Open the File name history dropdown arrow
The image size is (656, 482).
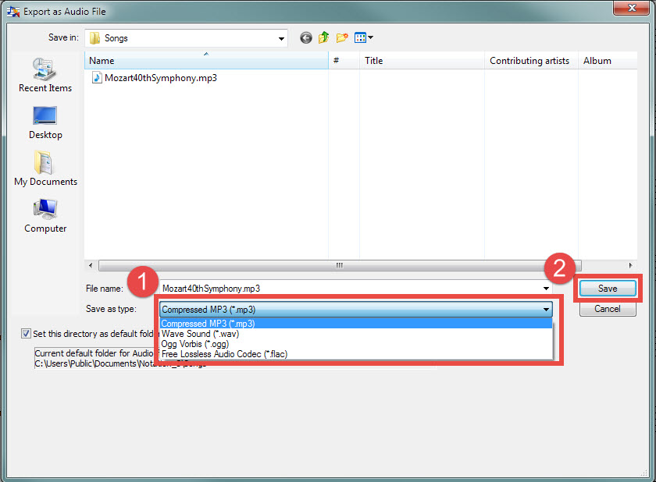547,289
